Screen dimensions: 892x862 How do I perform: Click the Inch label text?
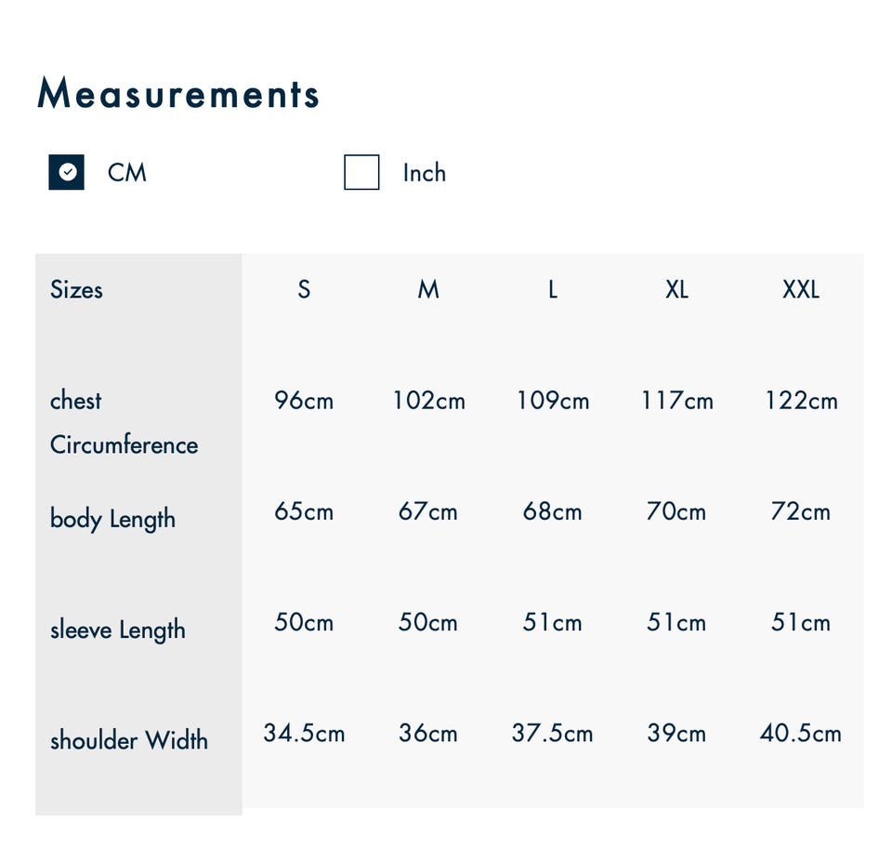pyautogui.click(x=424, y=173)
